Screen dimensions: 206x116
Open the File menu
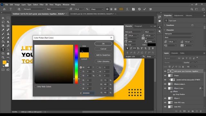(x=6, y=5)
